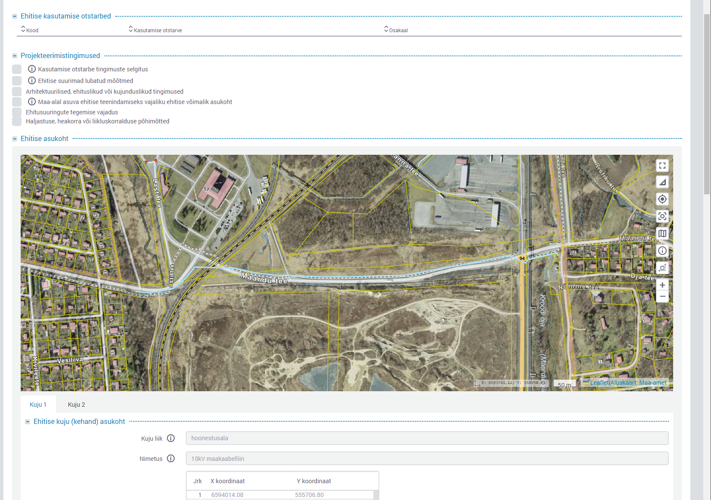Viewport: 711px width, 500px height.
Task: Select the Kuju 1 tab
Action: click(38, 405)
